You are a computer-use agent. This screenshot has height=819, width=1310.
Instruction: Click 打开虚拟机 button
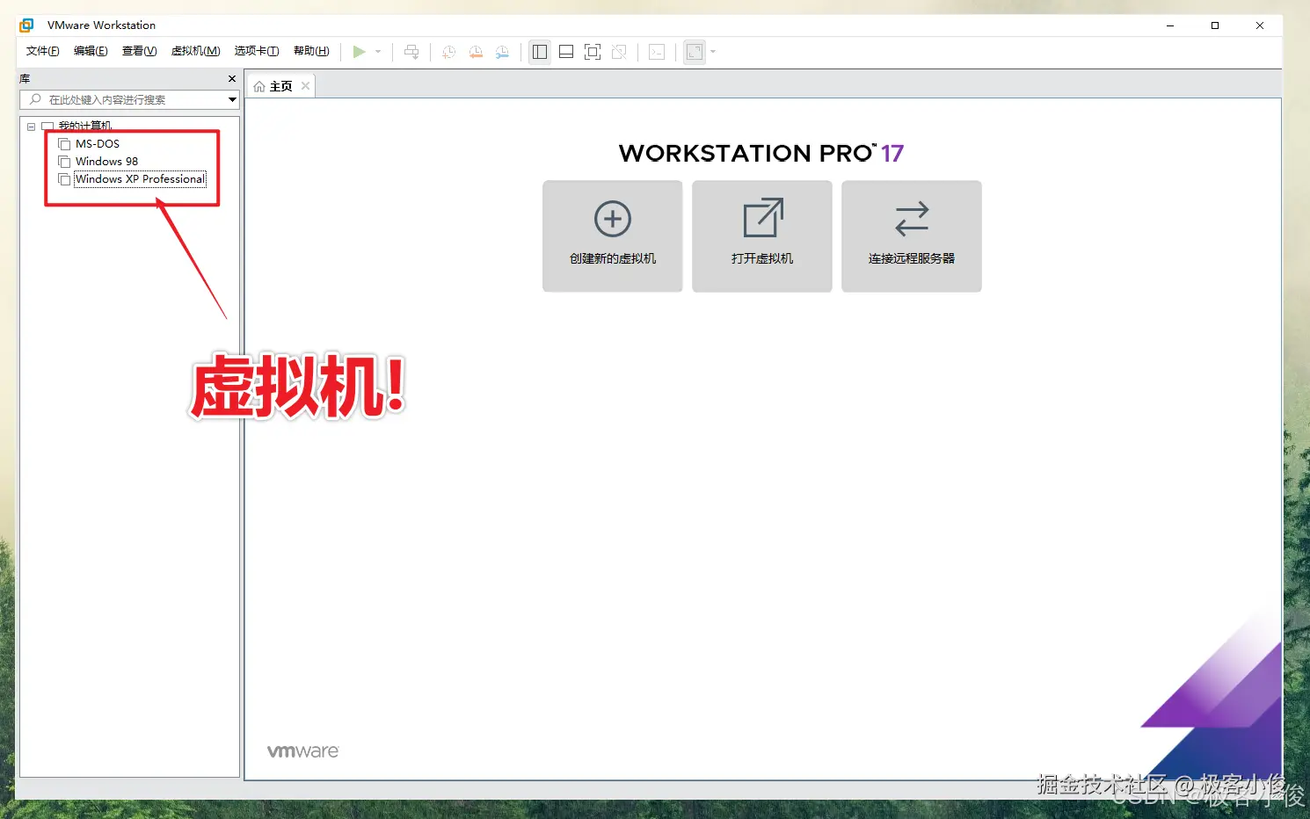pos(762,236)
